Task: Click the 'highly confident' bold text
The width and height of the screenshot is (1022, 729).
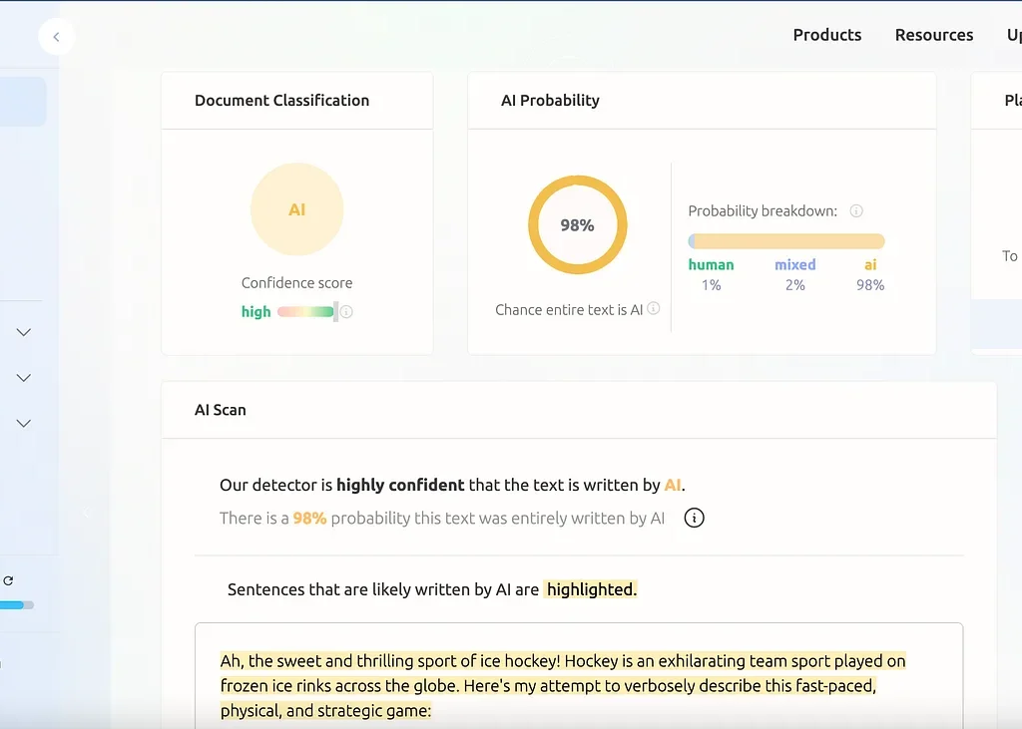Action: pos(400,486)
